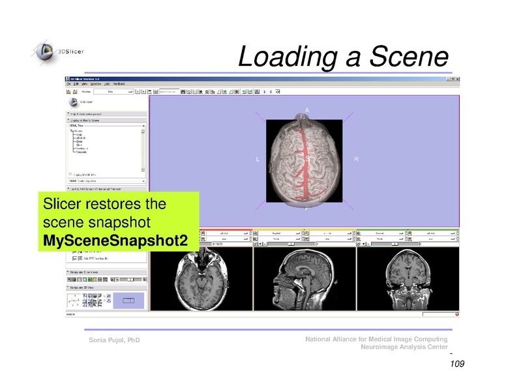Enable the Display MRML IDs checkbox
506x391 pixels.
click(x=70, y=175)
